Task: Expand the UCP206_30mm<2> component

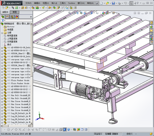Action: (x=2, y=66)
